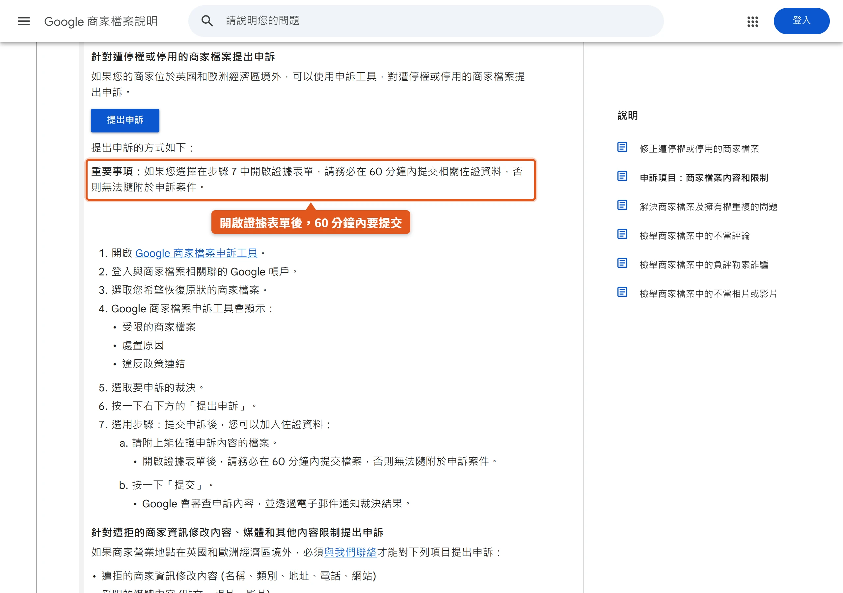Click bullet 遭拒的商家資訊修改內容 (名稱、類別…)

pyautogui.click(x=239, y=576)
